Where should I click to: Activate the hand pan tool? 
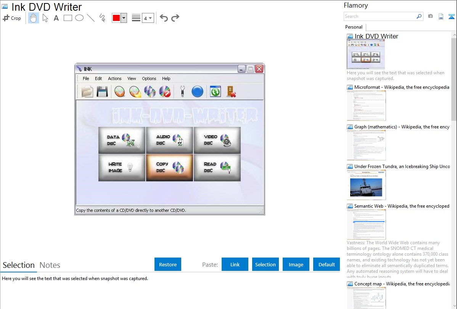point(33,18)
